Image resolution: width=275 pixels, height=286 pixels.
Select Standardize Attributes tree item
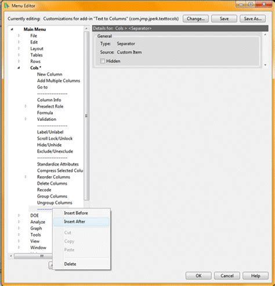pyautogui.click(x=58, y=164)
